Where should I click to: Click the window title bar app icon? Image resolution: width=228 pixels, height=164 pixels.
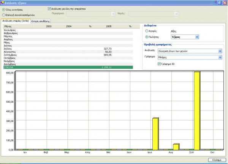pyautogui.click(x=2, y=3)
